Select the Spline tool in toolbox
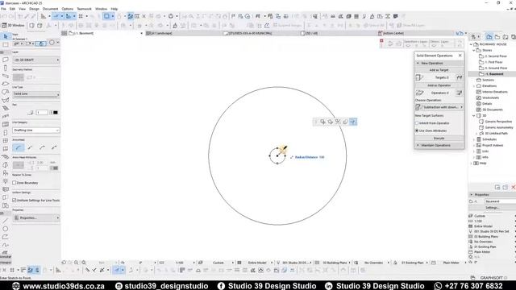516x290 pixels. 6,245
